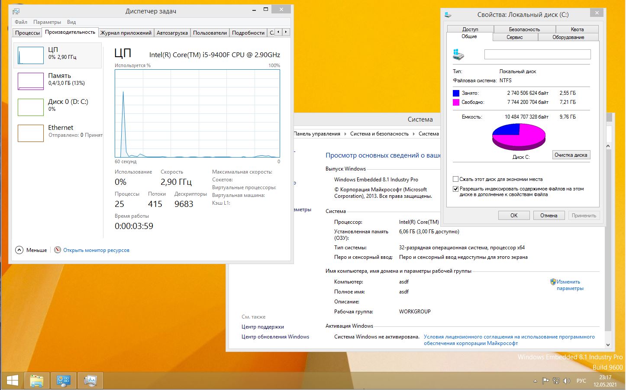Switch to the Пользователи tab
Image resolution: width=626 pixels, height=390 pixels.
(x=210, y=33)
